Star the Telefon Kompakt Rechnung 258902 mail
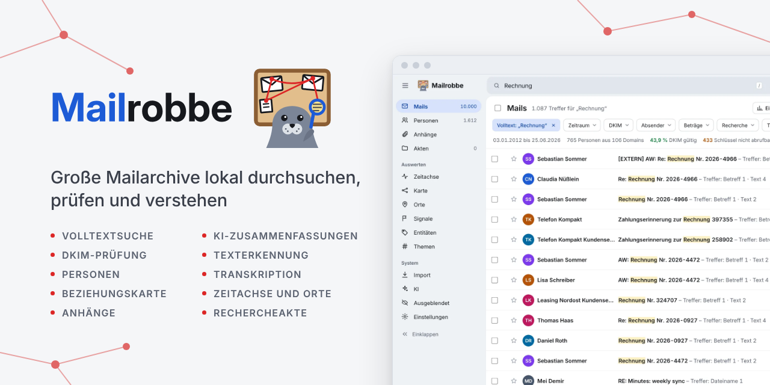 (514, 239)
